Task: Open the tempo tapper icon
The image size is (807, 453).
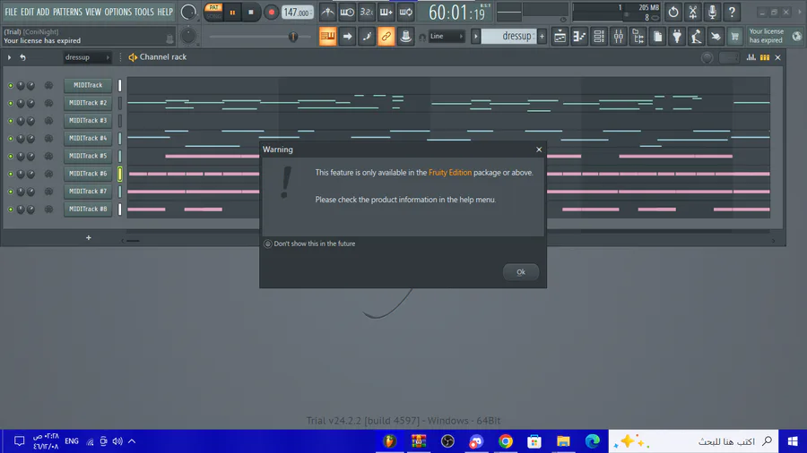Action: coord(697,37)
